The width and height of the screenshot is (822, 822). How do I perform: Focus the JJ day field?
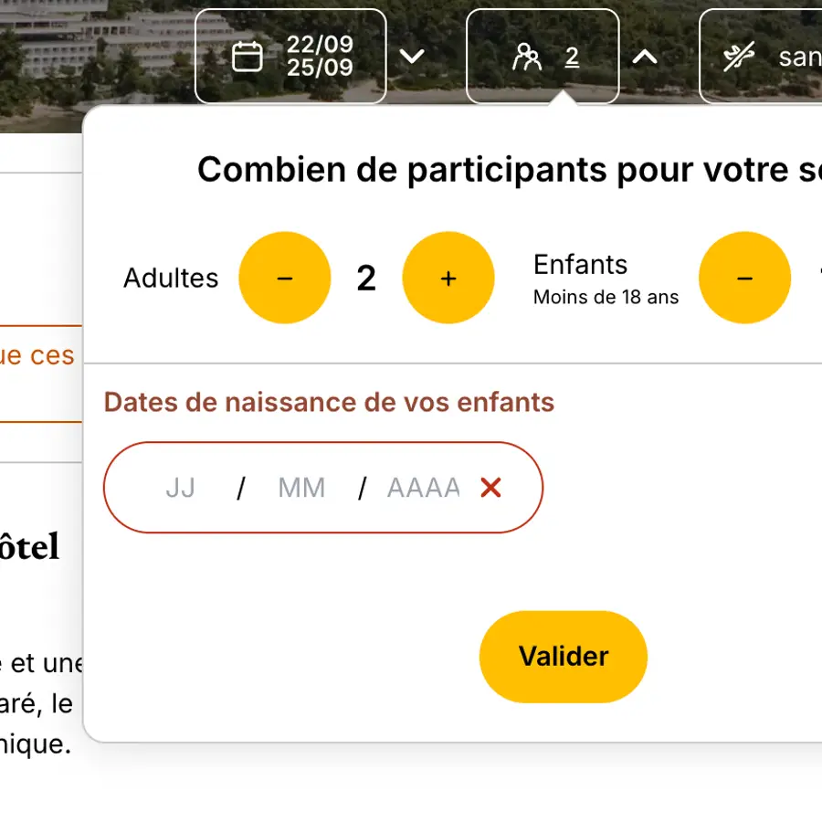click(x=181, y=488)
